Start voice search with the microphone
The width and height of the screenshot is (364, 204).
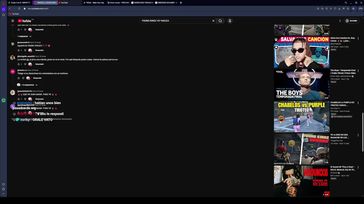pyautogui.click(x=230, y=21)
